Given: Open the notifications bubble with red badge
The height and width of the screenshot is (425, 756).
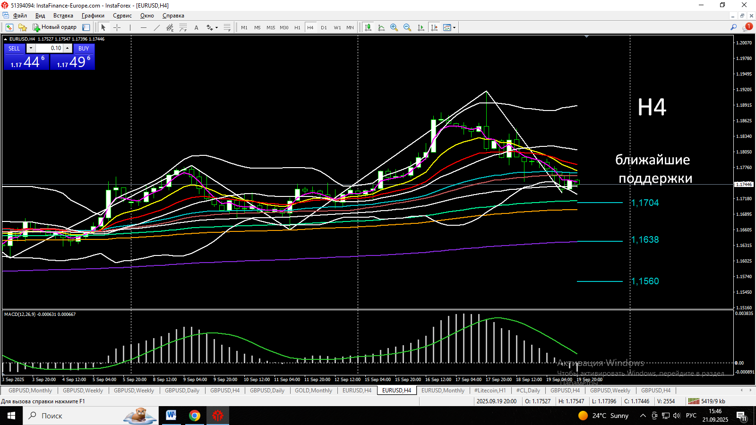Looking at the screenshot, I should click(747, 27).
